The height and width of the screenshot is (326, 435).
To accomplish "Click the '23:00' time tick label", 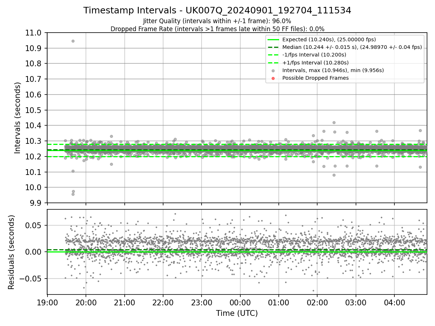I will [x=202, y=302].
